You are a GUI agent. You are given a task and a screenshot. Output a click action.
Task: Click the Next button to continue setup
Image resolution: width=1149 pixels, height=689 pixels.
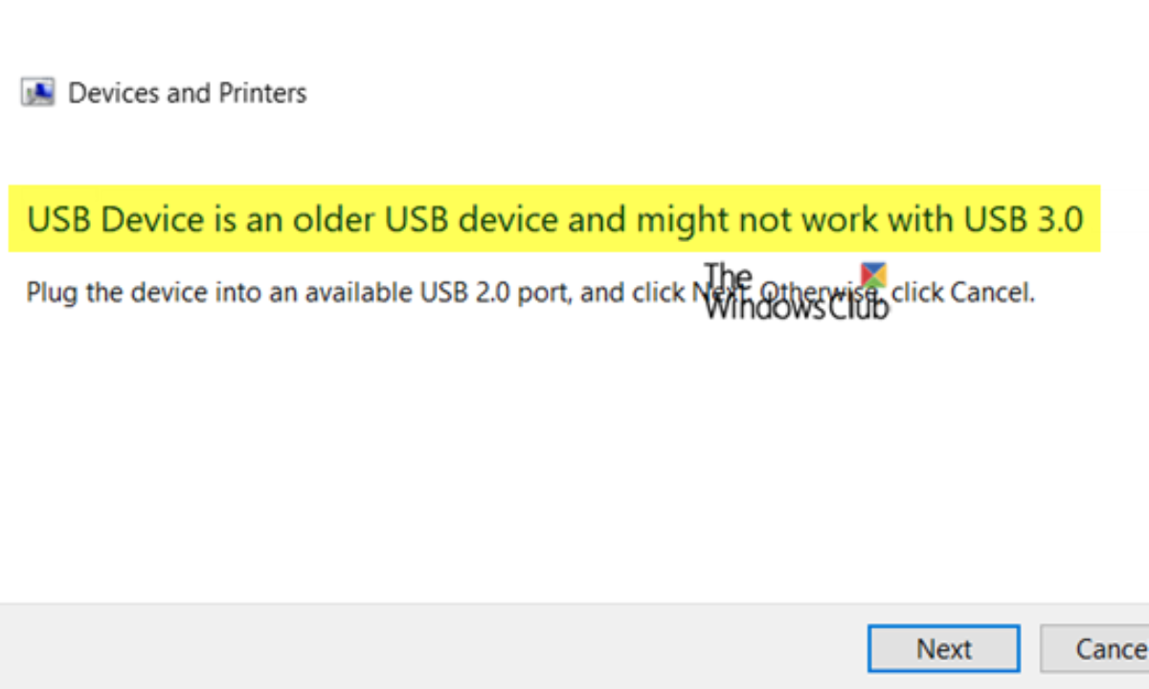[x=942, y=648]
